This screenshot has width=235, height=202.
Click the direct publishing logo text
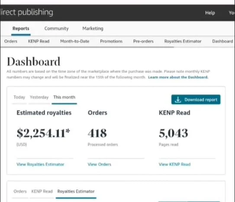[x=27, y=12]
